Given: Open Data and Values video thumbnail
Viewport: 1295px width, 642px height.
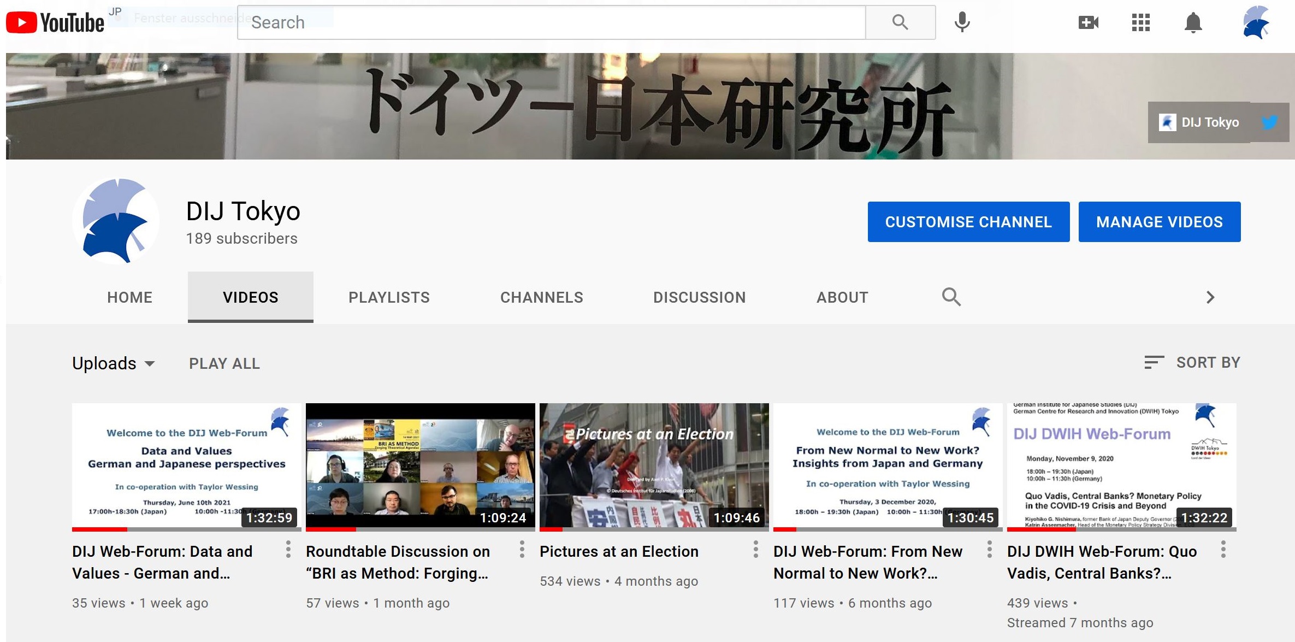Looking at the screenshot, I should click(187, 467).
